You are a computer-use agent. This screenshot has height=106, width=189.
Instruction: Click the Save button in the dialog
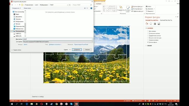click(77, 50)
